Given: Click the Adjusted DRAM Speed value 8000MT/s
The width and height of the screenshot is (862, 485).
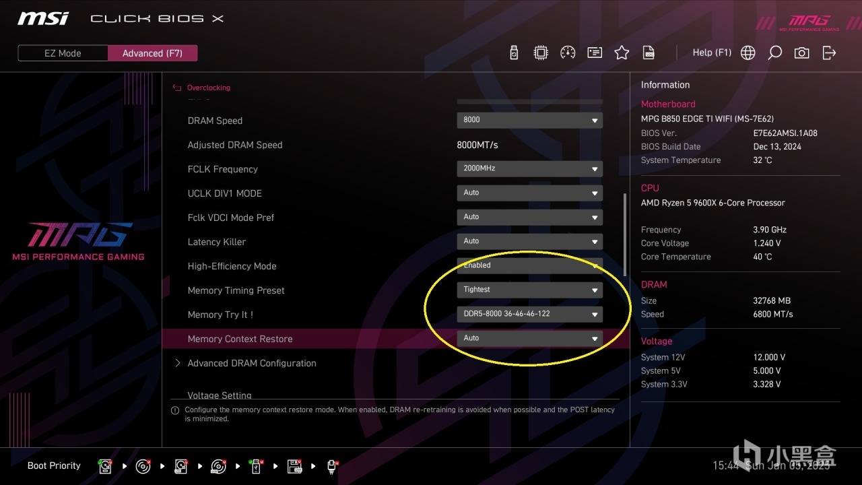Looking at the screenshot, I should pyautogui.click(x=477, y=145).
